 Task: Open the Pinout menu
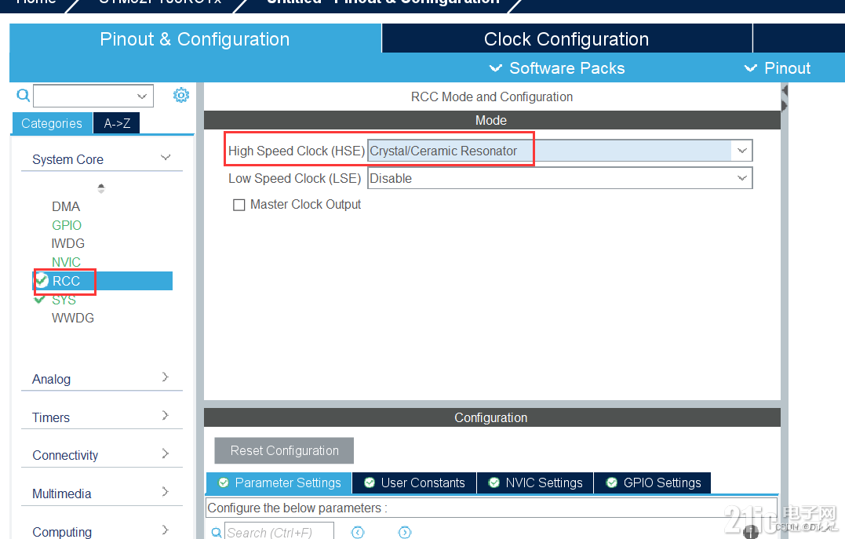point(777,68)
